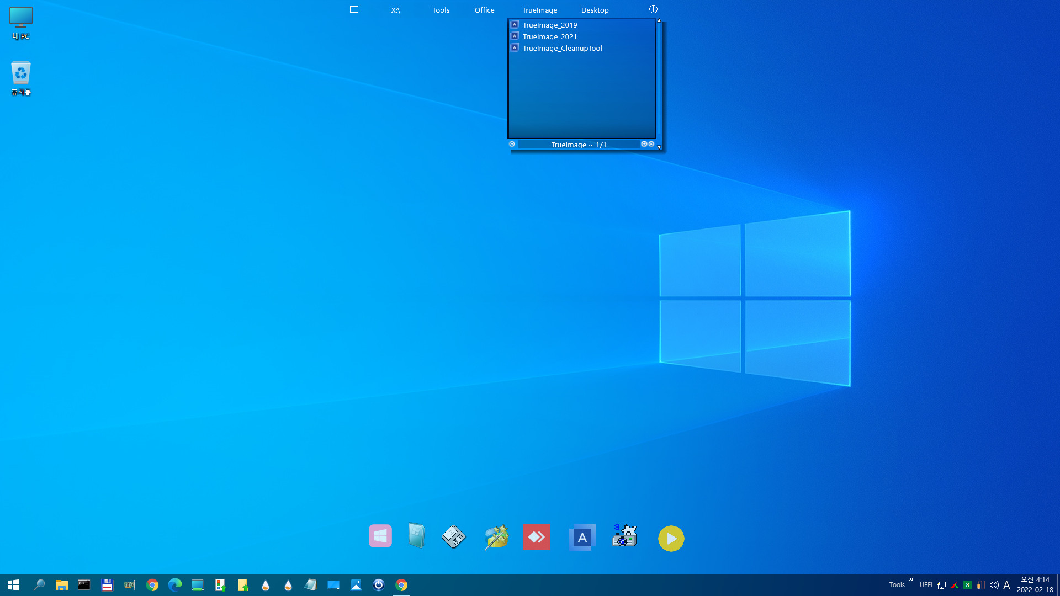Click the plus circle button in panel footer
Screen dimensions: 1060x596
point(644,144)
